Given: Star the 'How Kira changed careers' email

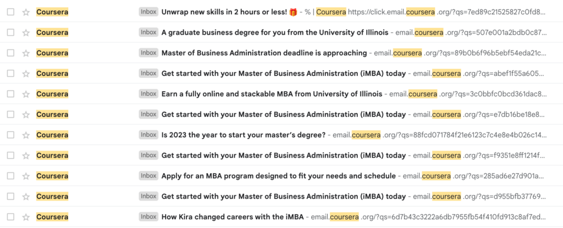Looking at the screenshot, I should [26, 217].
